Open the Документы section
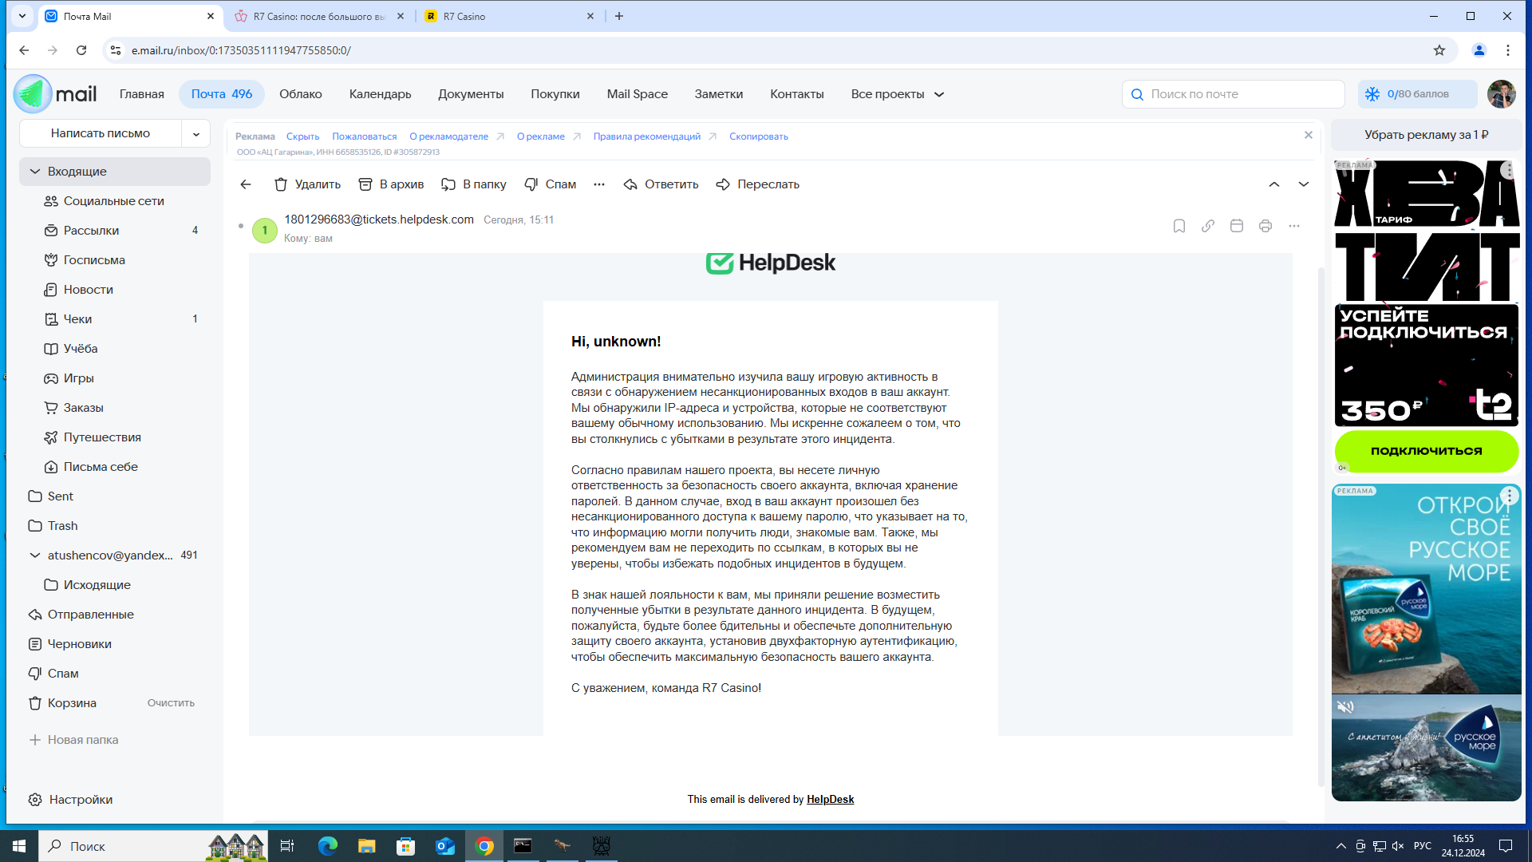 tap(471, 94)
